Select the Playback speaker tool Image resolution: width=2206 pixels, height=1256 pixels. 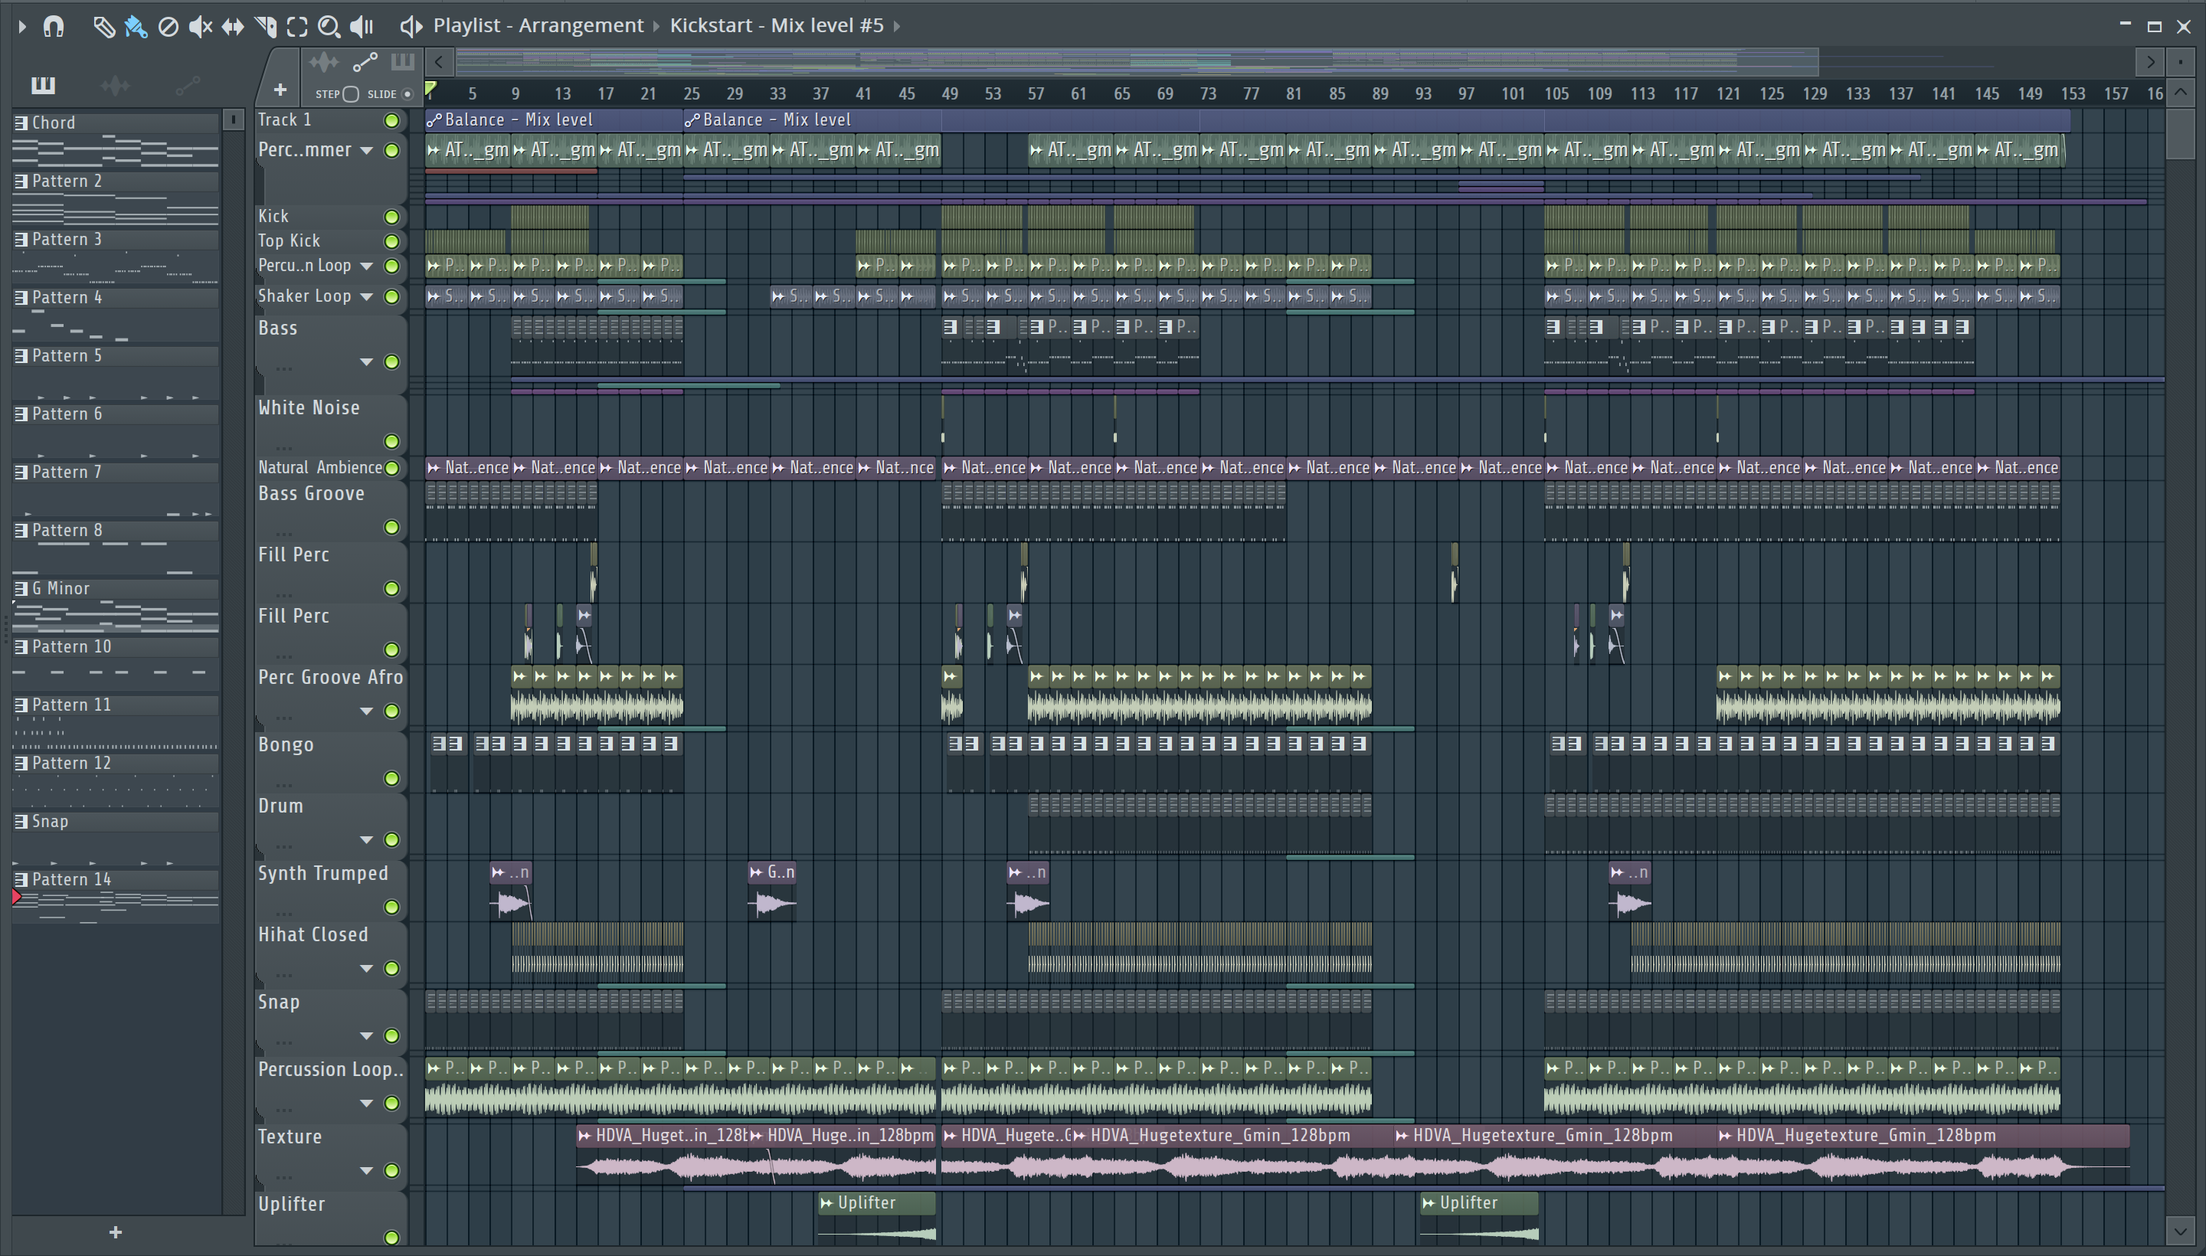pyautogui.click(x=362, y=27)
